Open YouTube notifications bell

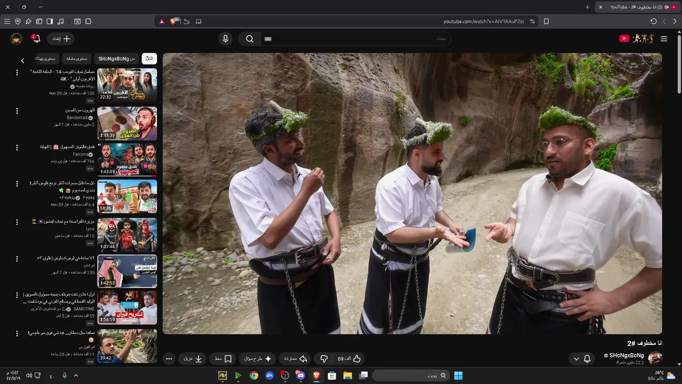tap(36, 39)
